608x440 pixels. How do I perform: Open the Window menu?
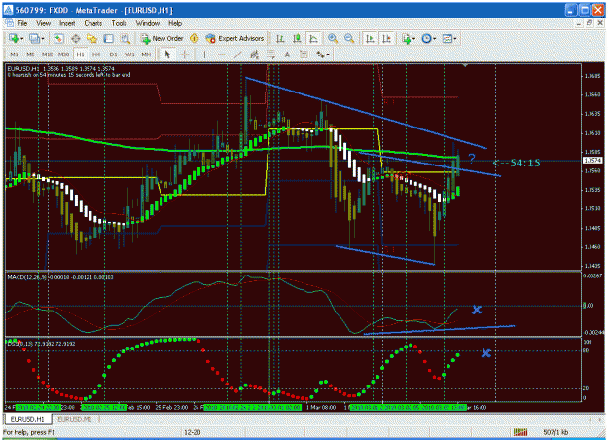pos(147,23)
